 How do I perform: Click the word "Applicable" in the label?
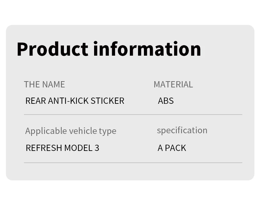(46, 131)
